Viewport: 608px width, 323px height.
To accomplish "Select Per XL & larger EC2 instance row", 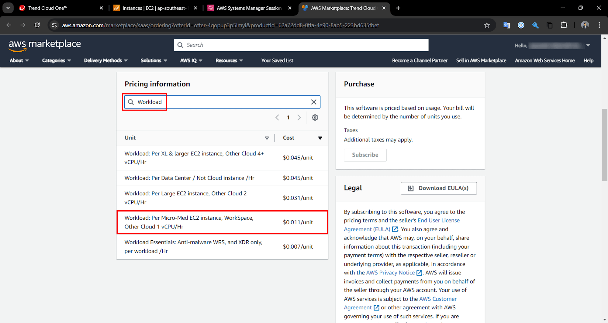I will (x=222, y=158).
